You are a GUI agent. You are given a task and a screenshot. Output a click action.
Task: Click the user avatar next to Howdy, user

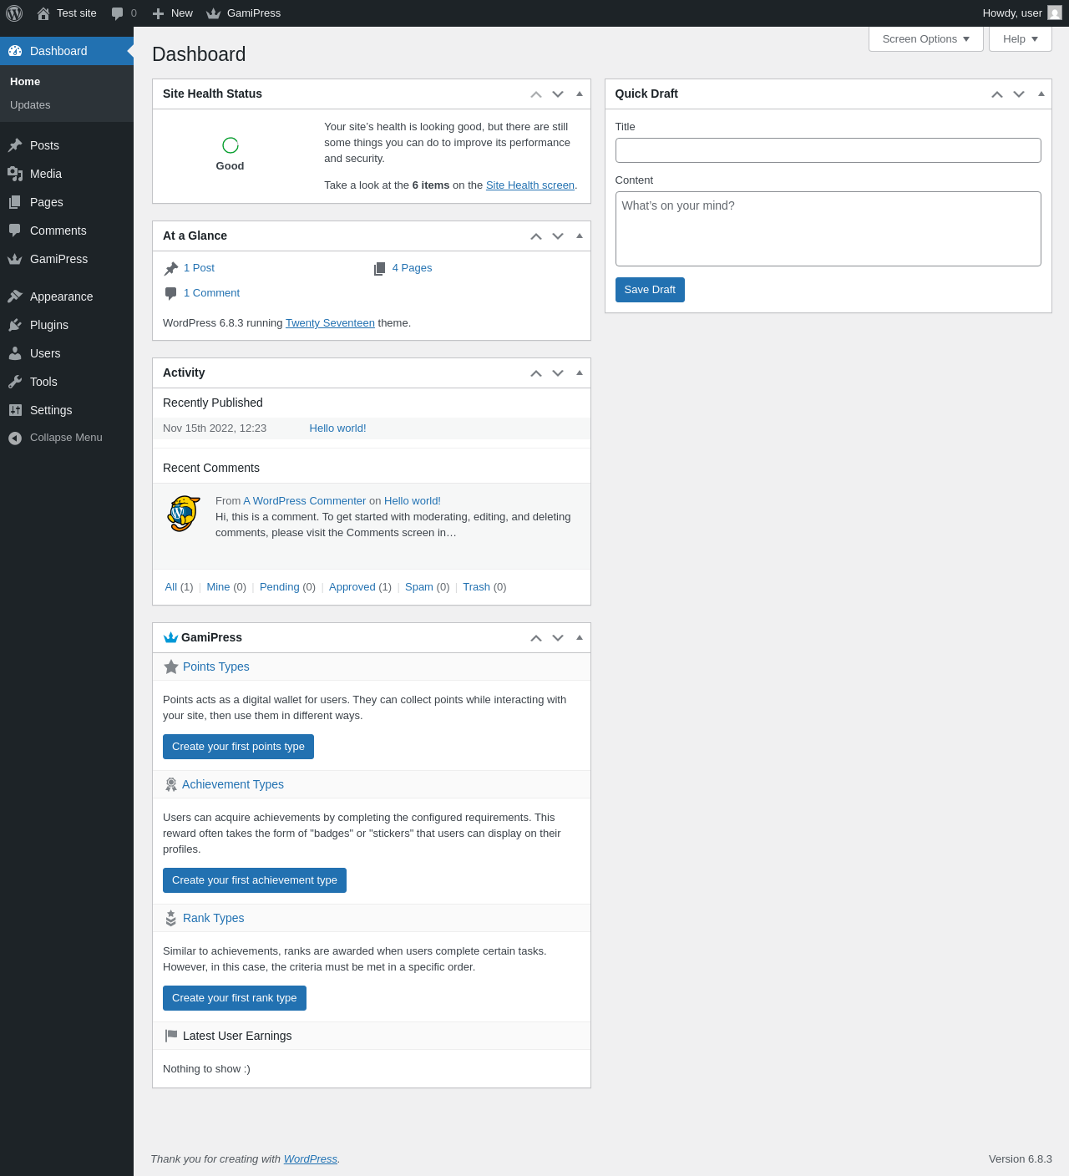(x=1055, y=13)
